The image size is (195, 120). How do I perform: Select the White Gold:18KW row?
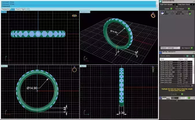[x=176, y=74]
